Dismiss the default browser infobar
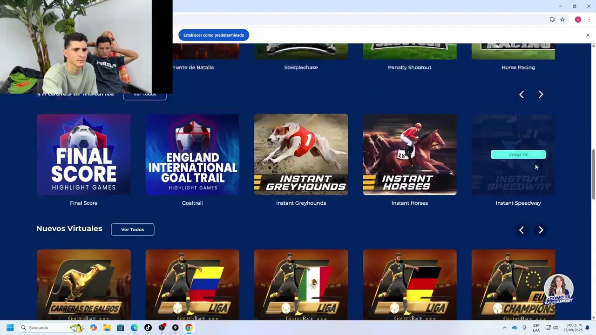Image resolution: width=596 pixels, height=335 pixels. 588,35
